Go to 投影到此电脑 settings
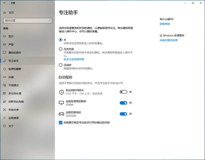The image size is (205, 160). click(x=16, y=102)
